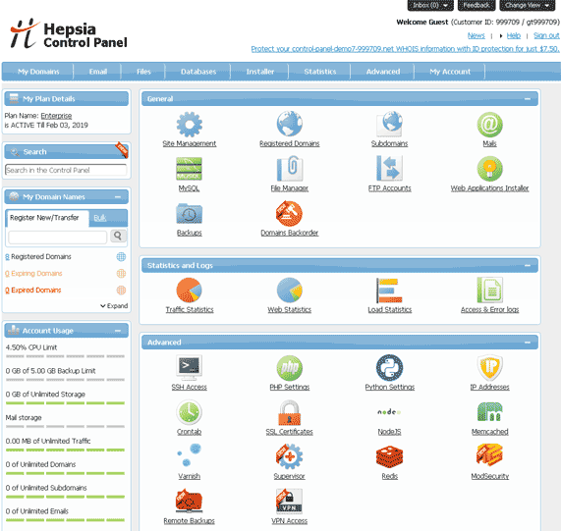Focus the domain name register input field

pos(57,238)
